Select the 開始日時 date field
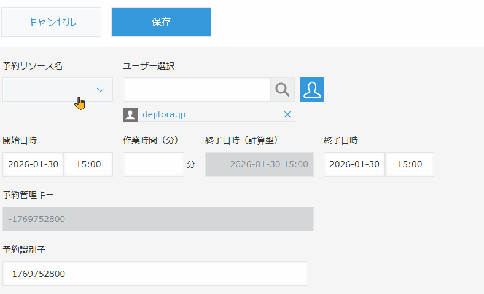Image resolution: width=484 pixels, height=294 pixels. 33,164
